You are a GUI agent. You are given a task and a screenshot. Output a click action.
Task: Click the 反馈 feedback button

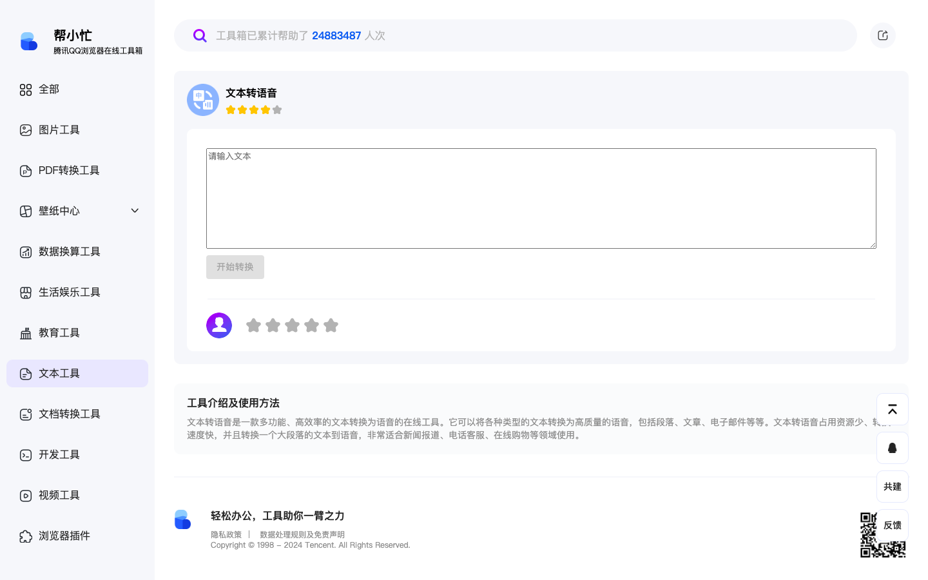893,525
